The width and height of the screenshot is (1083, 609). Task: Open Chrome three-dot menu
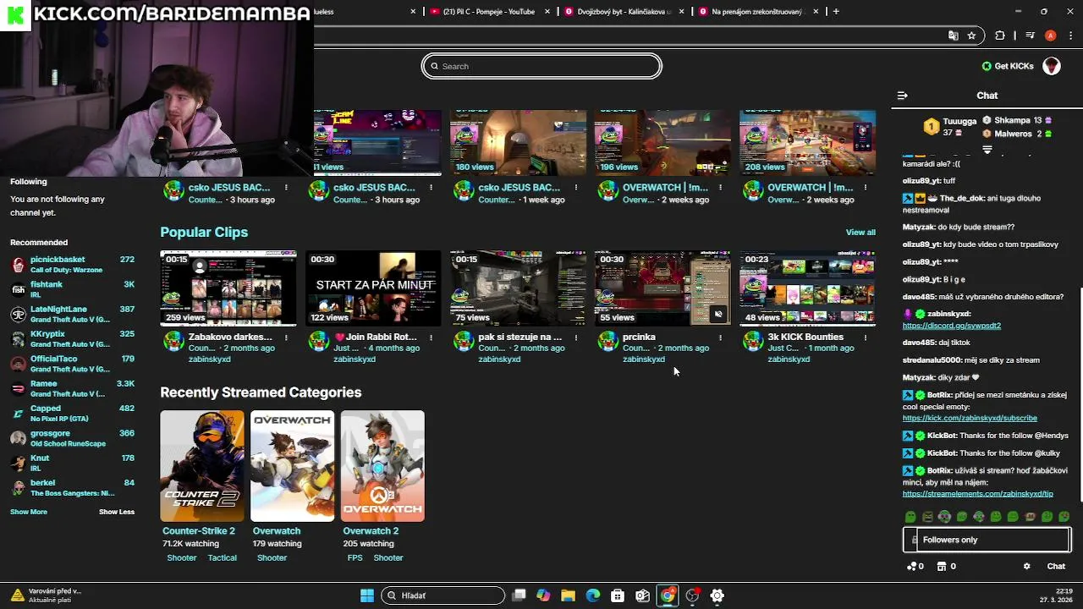tap(1070, 36)
